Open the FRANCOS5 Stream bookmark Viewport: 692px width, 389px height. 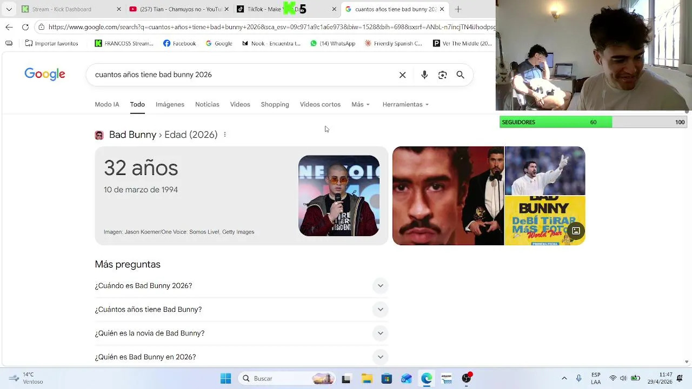124,43
